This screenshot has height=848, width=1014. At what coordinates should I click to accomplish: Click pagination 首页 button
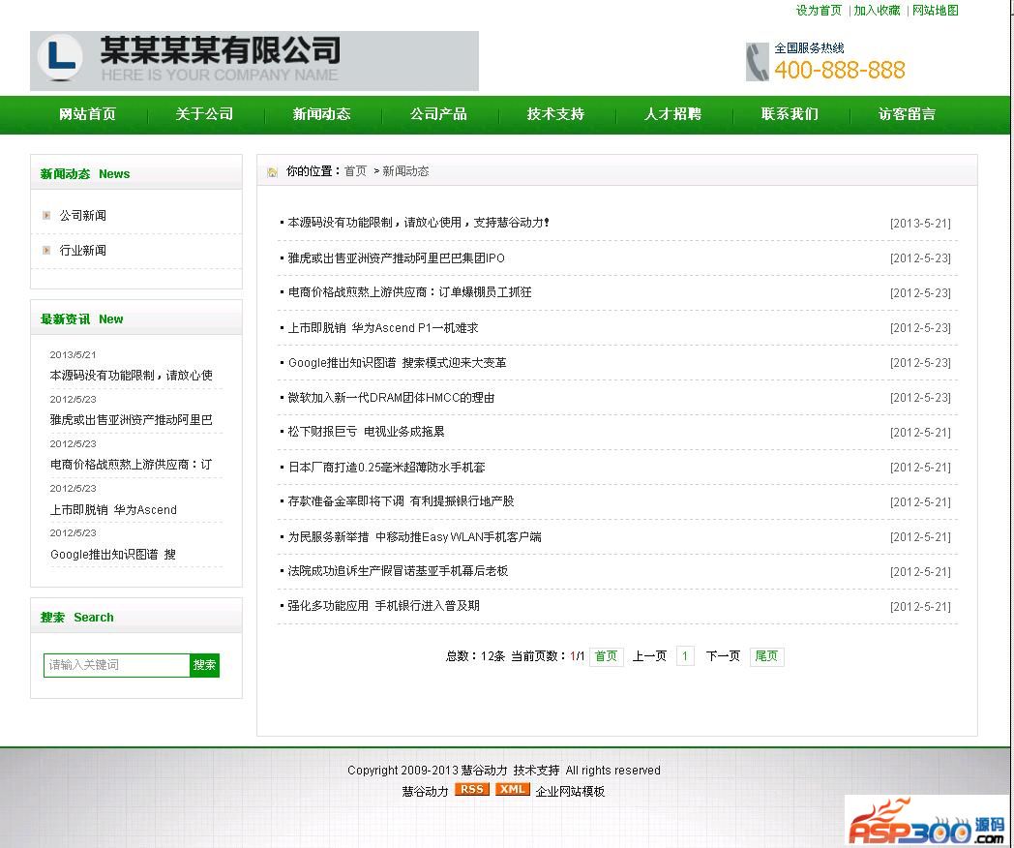coord(606,656)
